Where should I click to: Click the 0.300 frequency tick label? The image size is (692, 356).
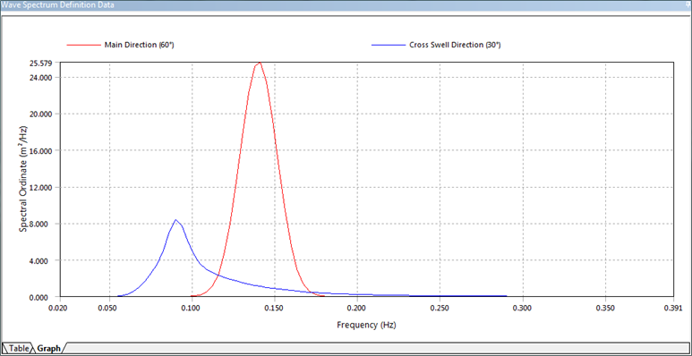(x=523, y=308)
